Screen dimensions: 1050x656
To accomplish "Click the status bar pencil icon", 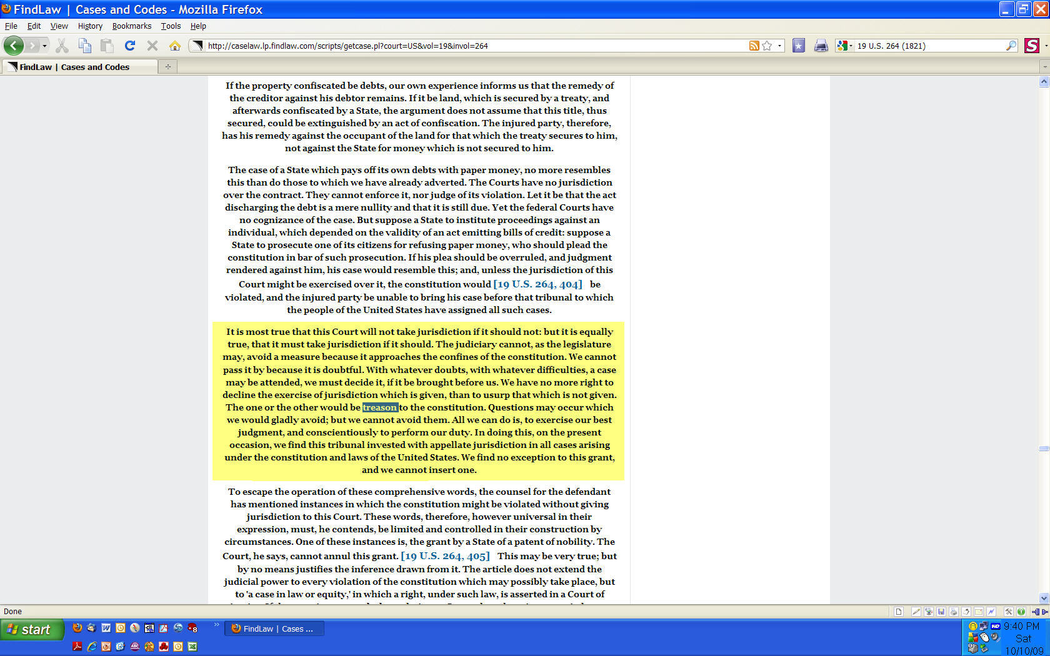I will click(916, 612).
